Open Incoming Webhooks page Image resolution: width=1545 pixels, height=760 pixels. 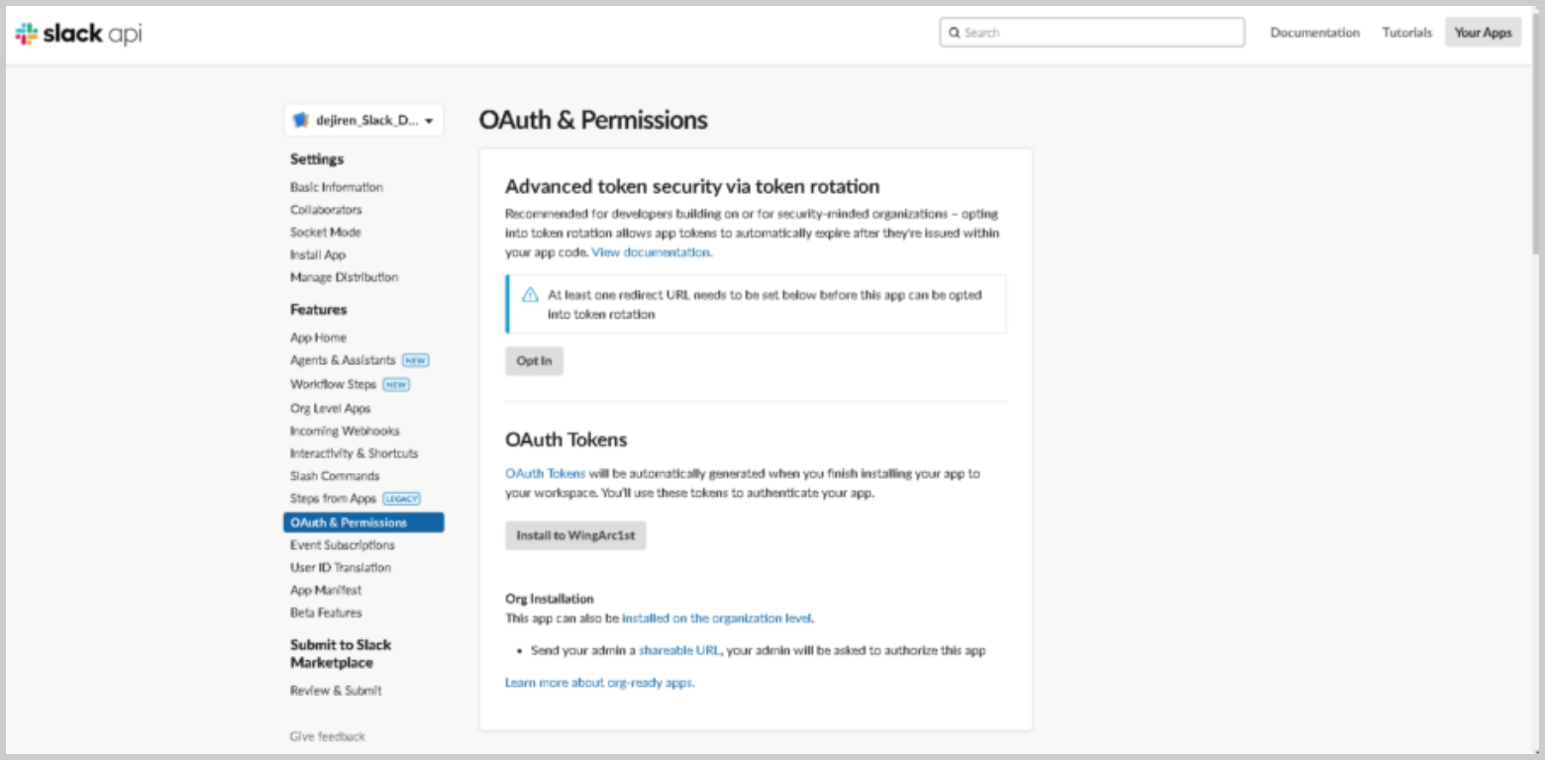click(x=345, y=431)
